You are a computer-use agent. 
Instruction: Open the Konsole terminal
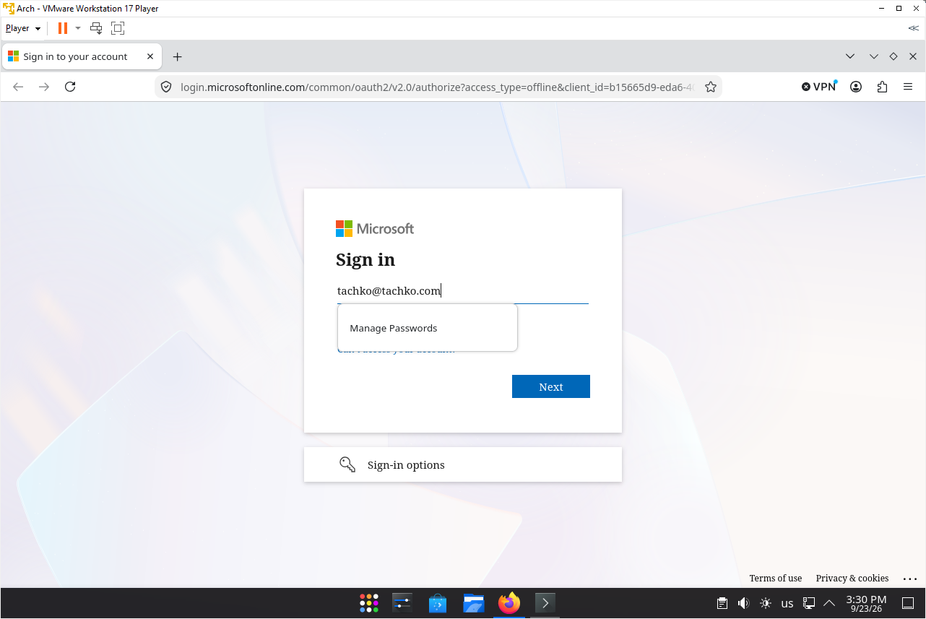click(x=545, y=603)
